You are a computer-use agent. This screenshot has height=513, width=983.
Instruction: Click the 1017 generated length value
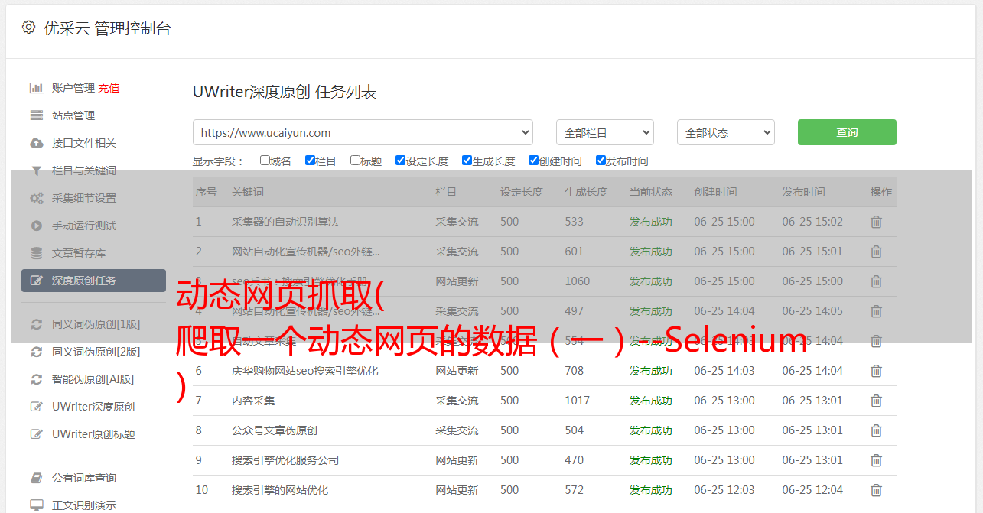click(x=578, y=401)
